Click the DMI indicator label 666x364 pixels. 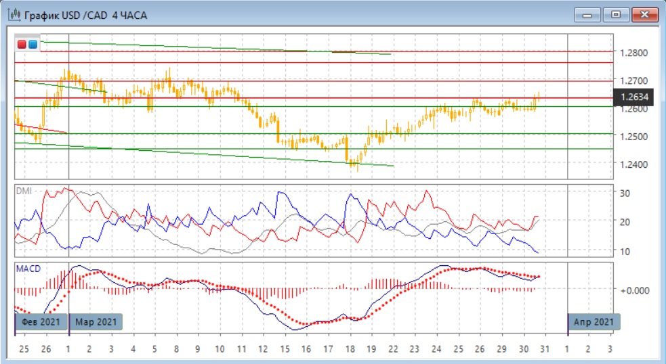(x=24, y=191)
